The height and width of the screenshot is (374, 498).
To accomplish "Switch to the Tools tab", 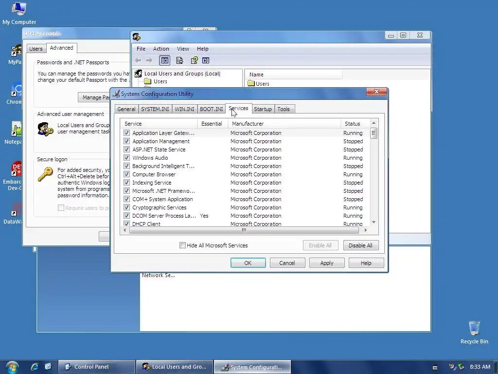I will tap(284, 109).
